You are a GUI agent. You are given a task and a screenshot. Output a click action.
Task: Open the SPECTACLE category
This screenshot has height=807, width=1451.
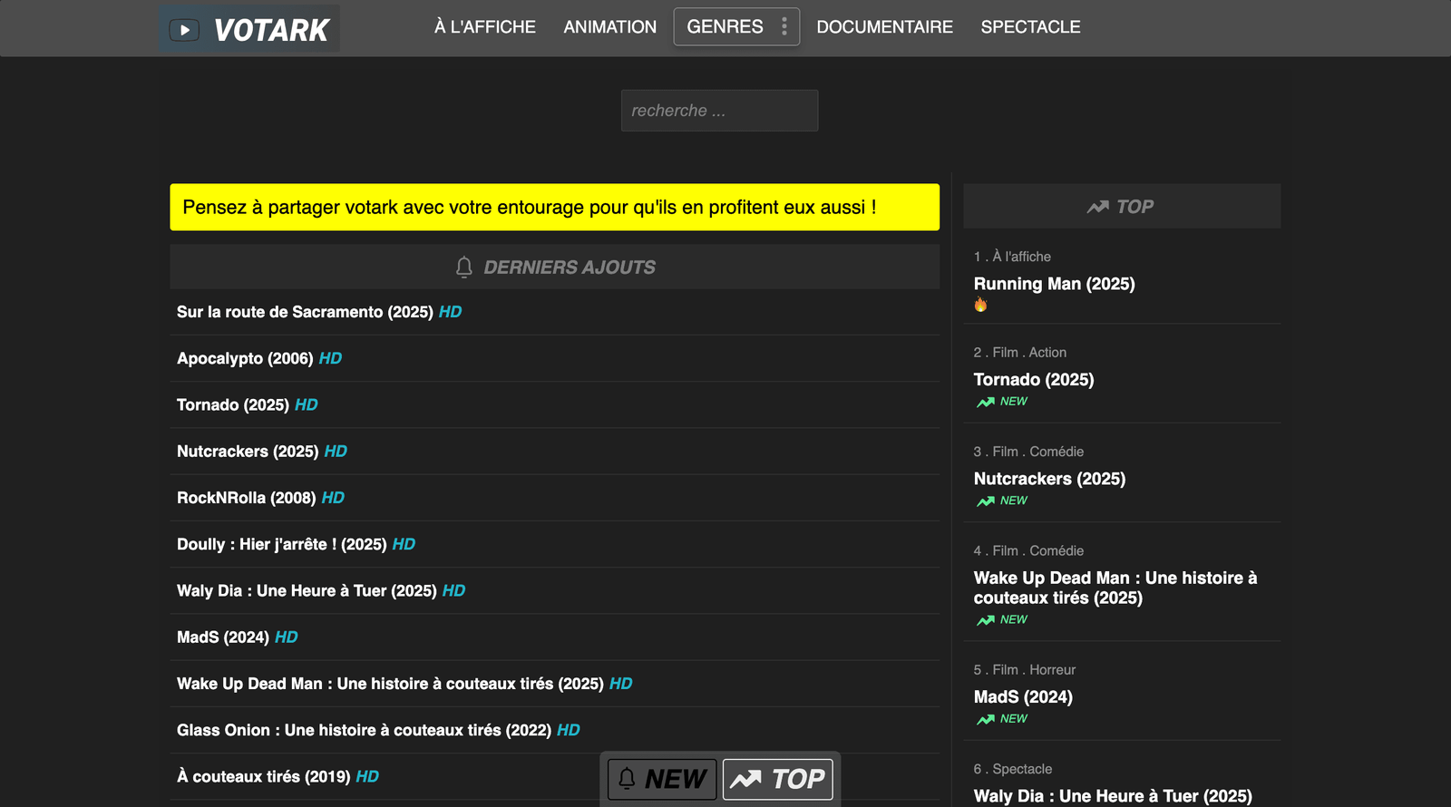coord(1030,27)
